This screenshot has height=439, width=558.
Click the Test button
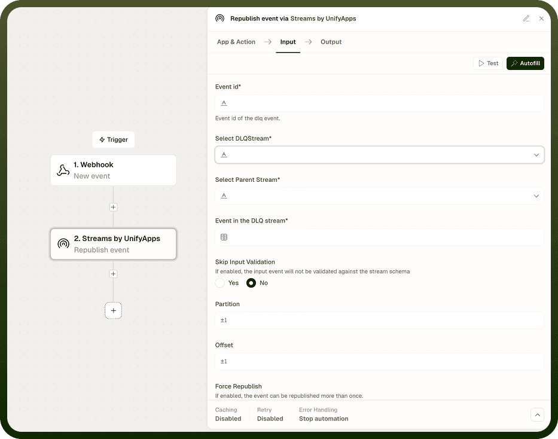click(488, 63)
